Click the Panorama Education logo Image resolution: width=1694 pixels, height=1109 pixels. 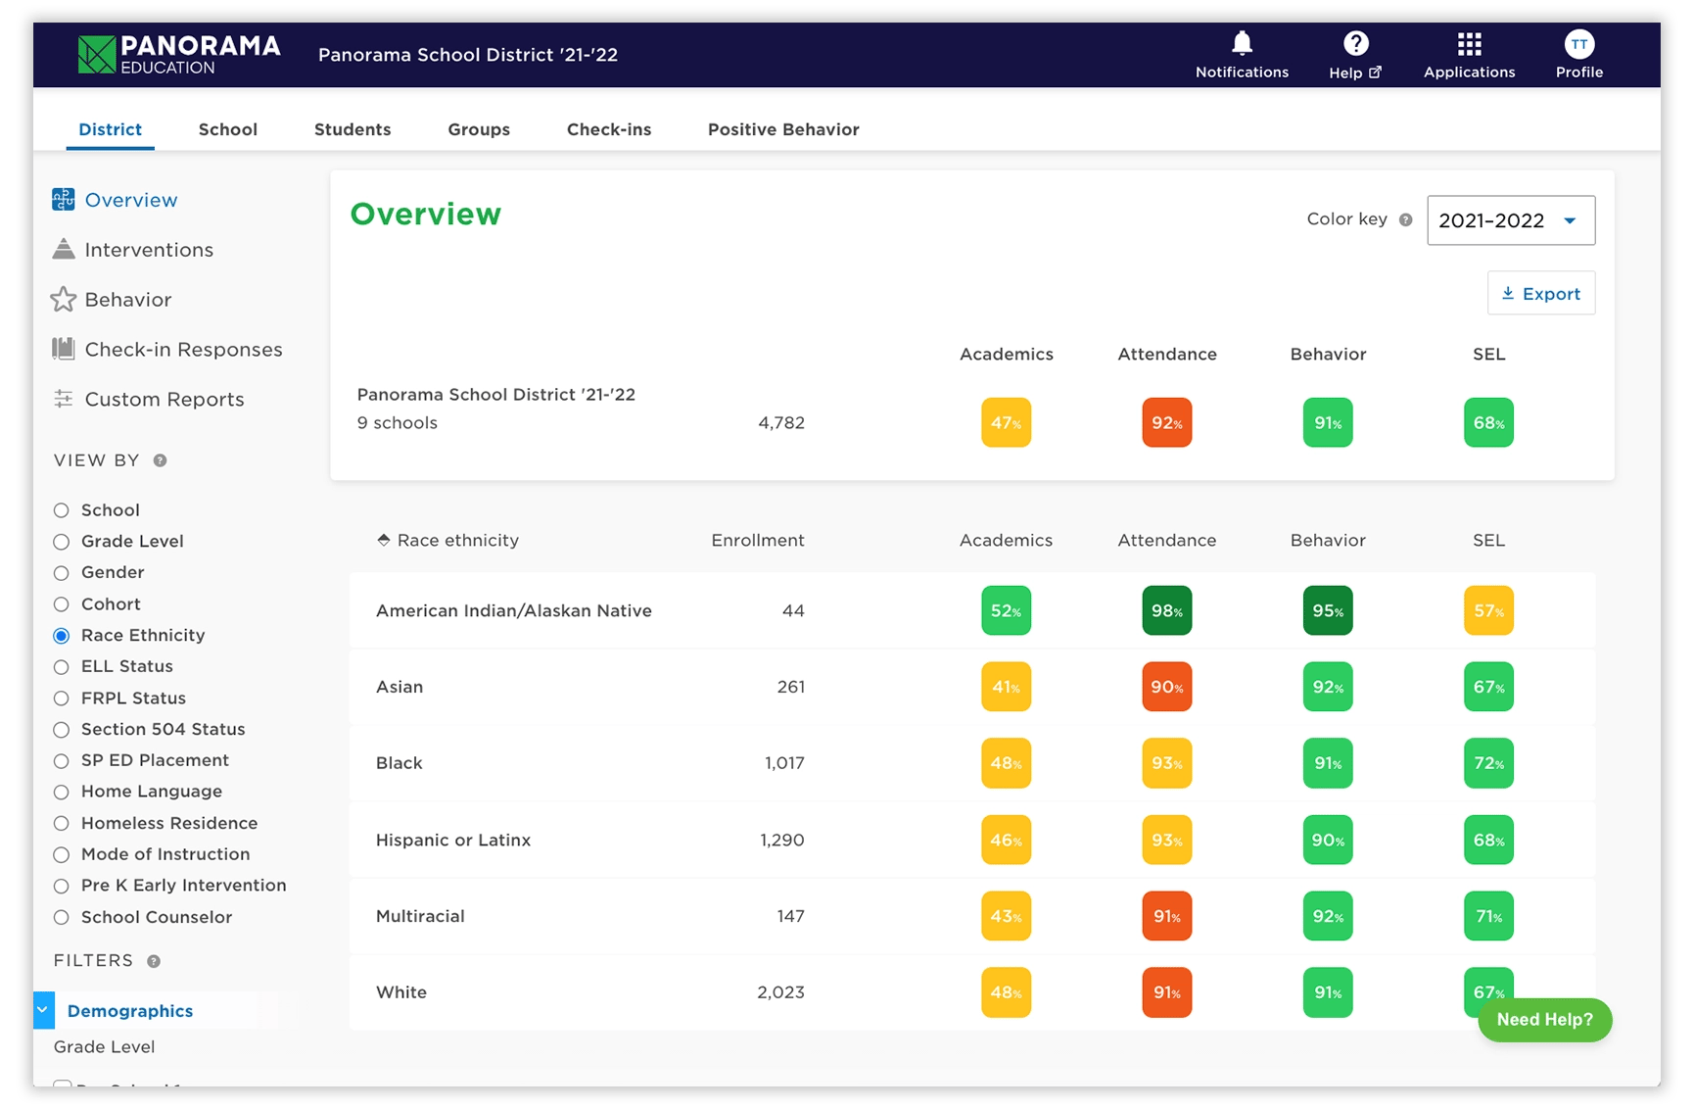[x=179, y=55]
